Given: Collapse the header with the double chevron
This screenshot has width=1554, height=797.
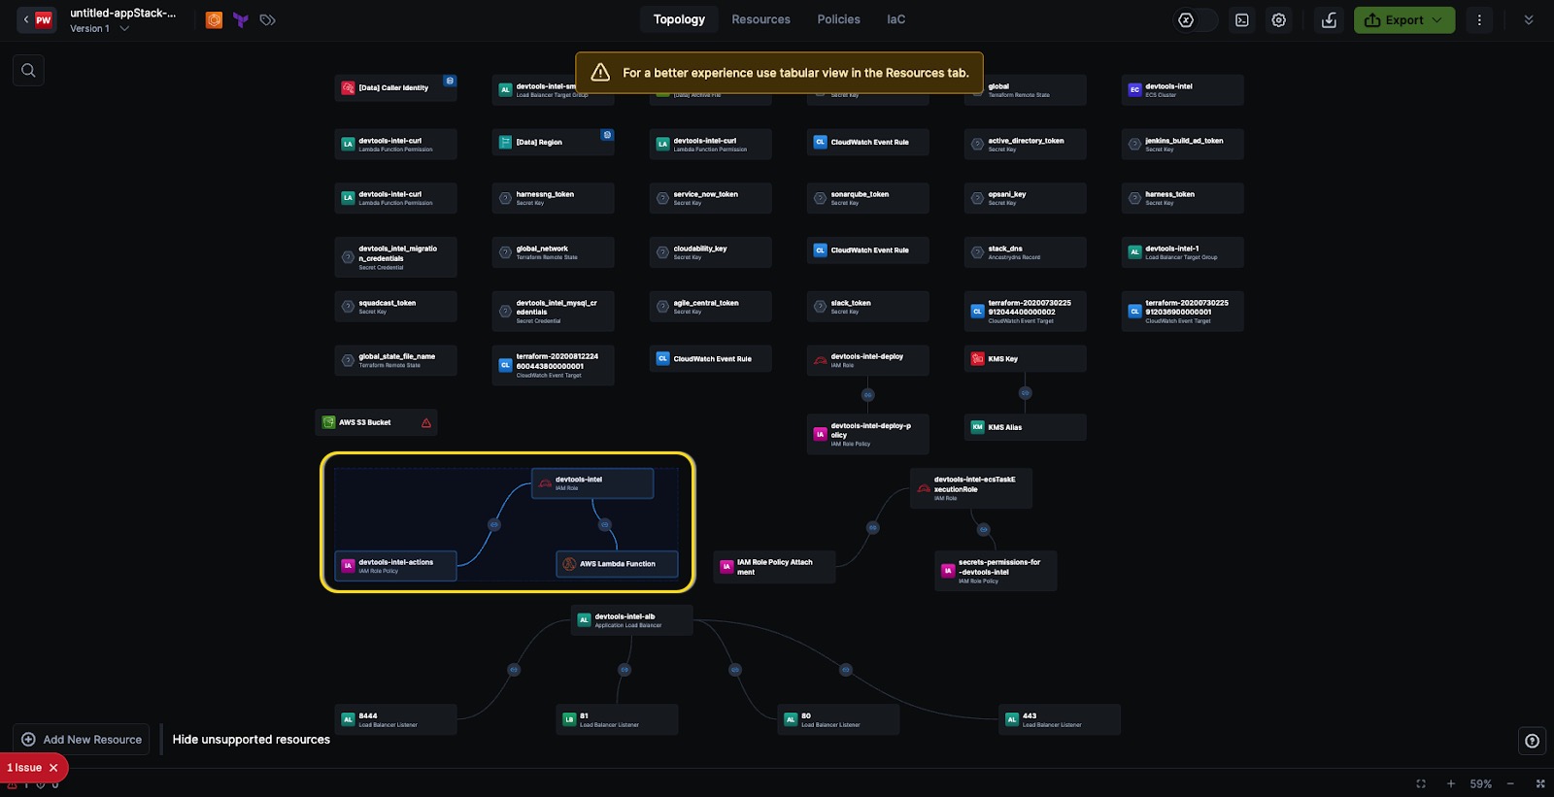Looking at the screenshot, I should point(1529,19).
